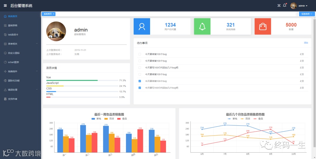Viewport: 316px width, 159px height.
Task: Toggle 百货 legend in monthly trend chart
Action: pos(245,119)
